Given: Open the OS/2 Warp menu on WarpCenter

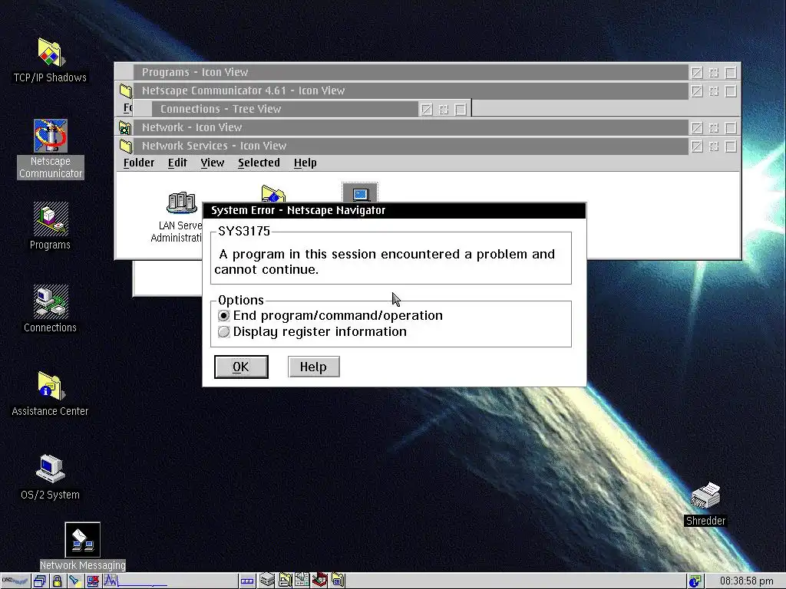Looking at the screenshot, I should pos(15,581).
